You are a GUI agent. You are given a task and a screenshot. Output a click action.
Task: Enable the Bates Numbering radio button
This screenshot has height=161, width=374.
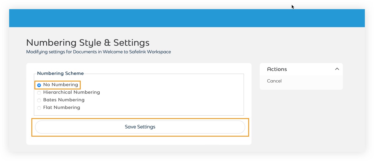39,100
